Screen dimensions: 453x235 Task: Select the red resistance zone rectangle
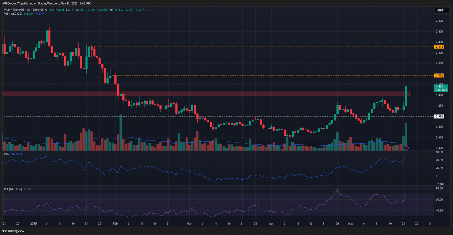pos(207,94)
